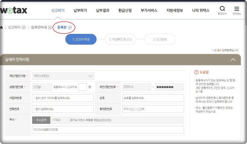
Task: Click the 등록면허세 breadcrumb link
Action: pos(39,27)
